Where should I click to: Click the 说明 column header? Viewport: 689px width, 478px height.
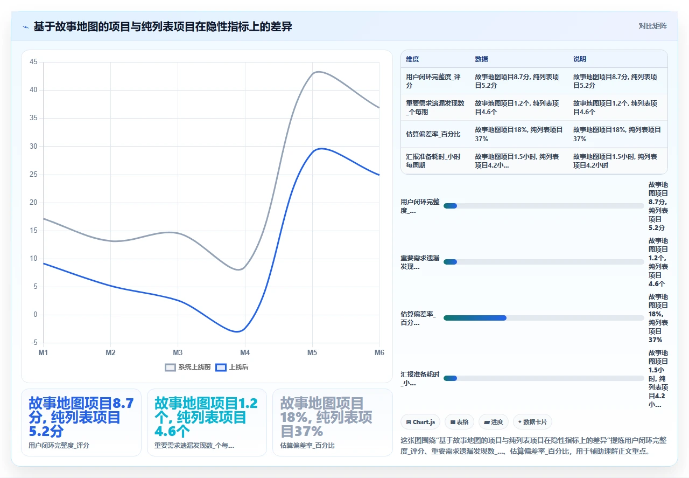point(580,59)
